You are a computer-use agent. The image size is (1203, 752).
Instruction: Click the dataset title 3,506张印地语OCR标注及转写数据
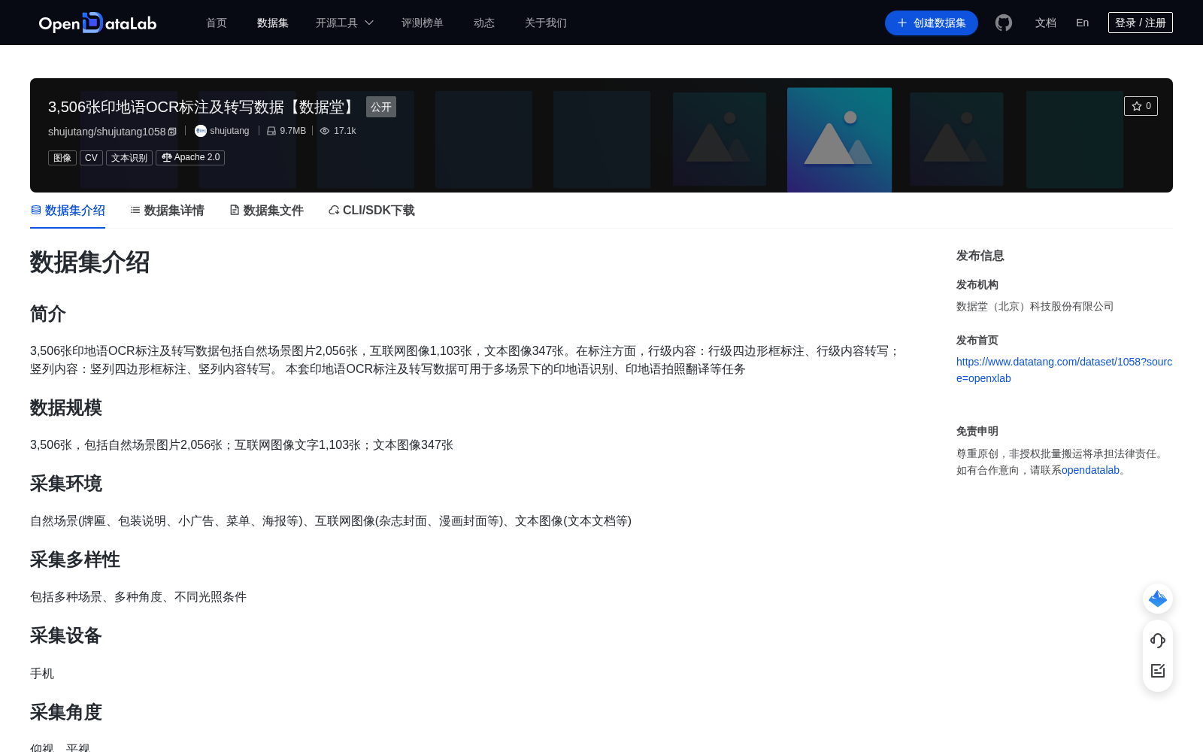[x=203, y=107]
